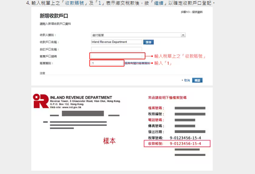Click the 新增收款戶口 form heading

coord(56,16)
